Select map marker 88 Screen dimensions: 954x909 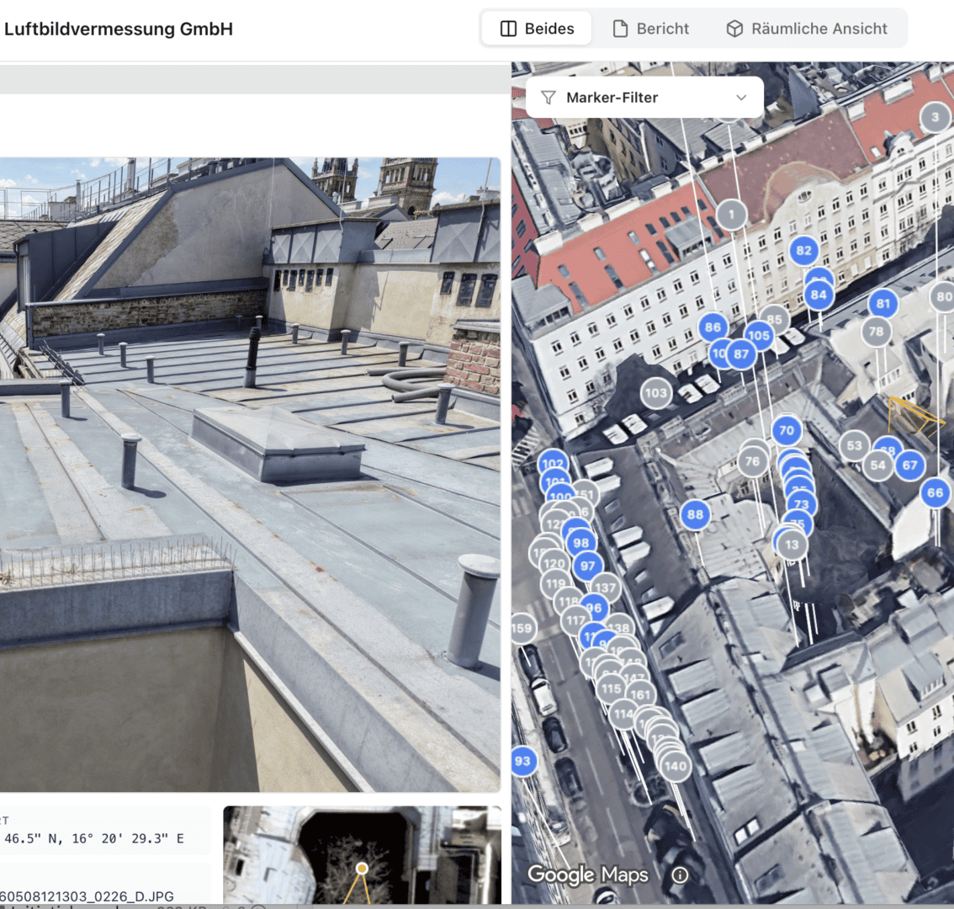coord(695,514)
